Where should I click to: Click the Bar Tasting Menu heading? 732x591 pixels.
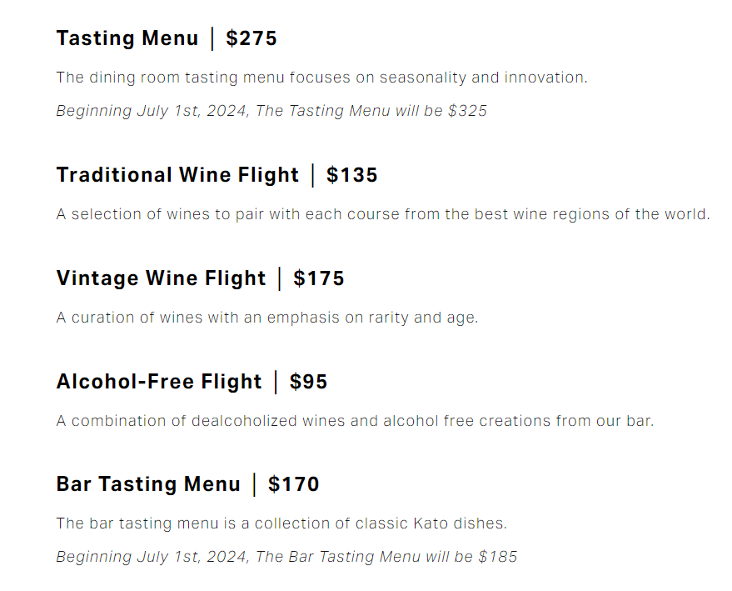click(x=148, y=484)
